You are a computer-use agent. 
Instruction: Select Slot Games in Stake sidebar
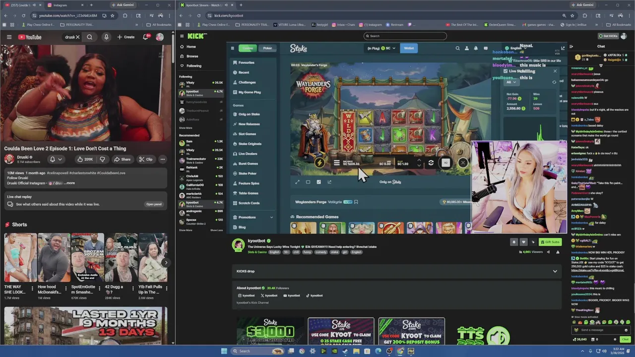pos(247,134)
